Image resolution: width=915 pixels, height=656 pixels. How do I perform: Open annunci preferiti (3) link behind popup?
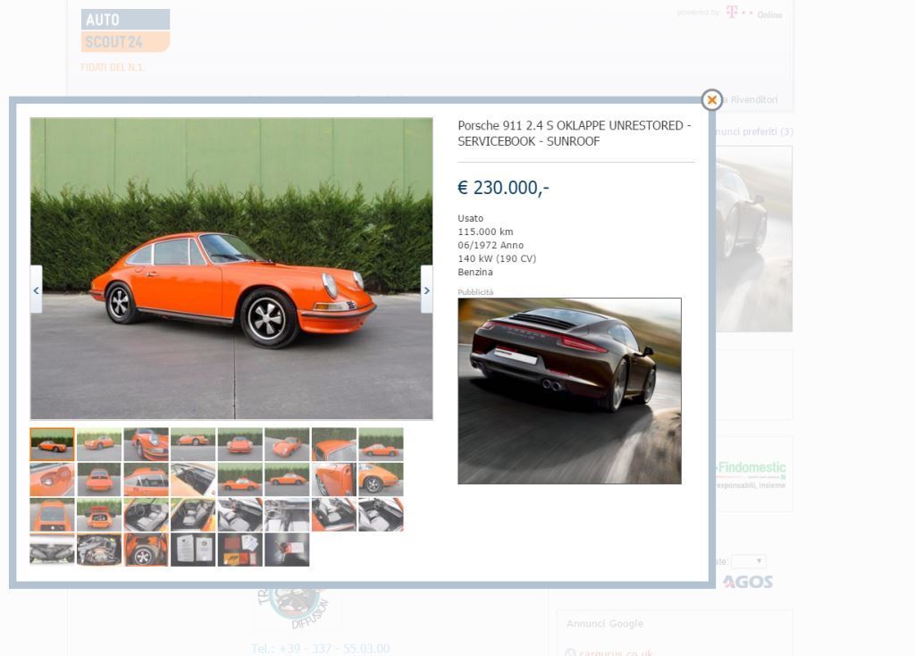pos(754,131)
